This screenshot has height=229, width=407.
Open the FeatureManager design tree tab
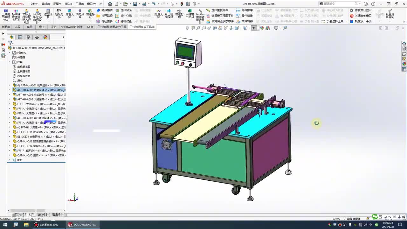point(12,37)
